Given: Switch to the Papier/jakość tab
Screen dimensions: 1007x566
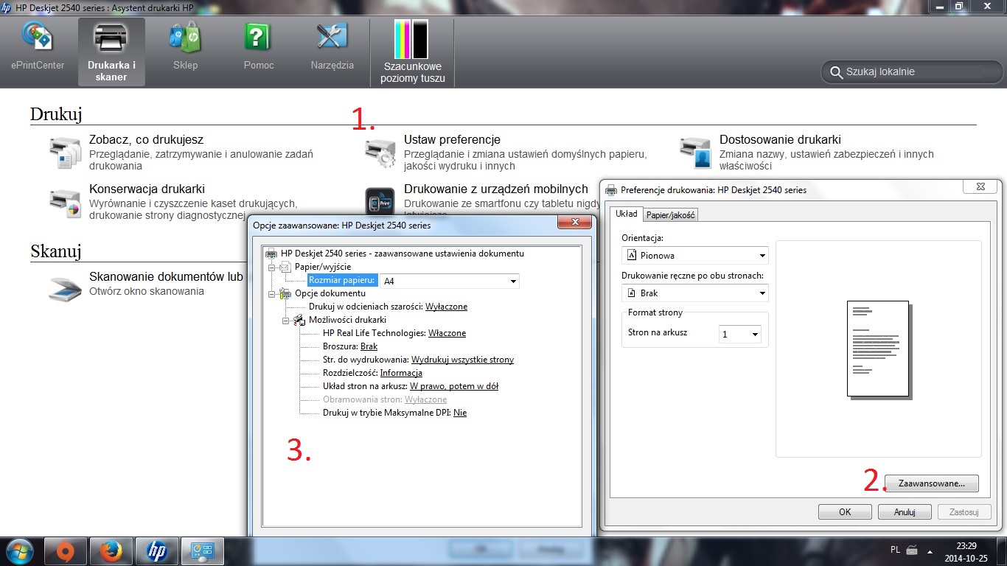Looking at the screenshot, I should coord(670,215).
